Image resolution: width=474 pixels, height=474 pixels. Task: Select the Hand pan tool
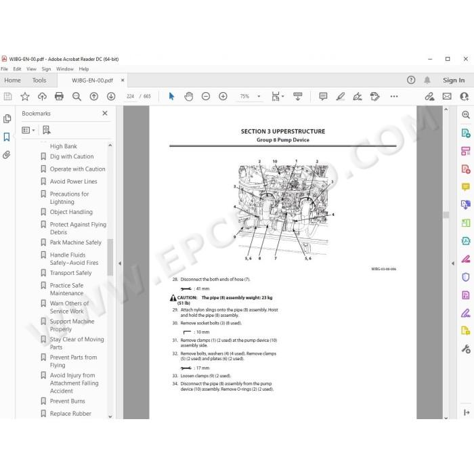tap(189, 96)
